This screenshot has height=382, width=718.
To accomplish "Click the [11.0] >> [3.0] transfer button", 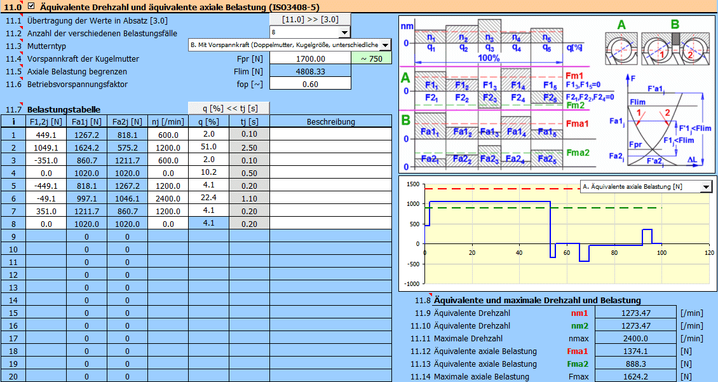I will (310, 20).
